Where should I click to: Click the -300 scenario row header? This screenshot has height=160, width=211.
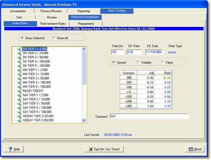pyautogui.click(x=128, y=78)
